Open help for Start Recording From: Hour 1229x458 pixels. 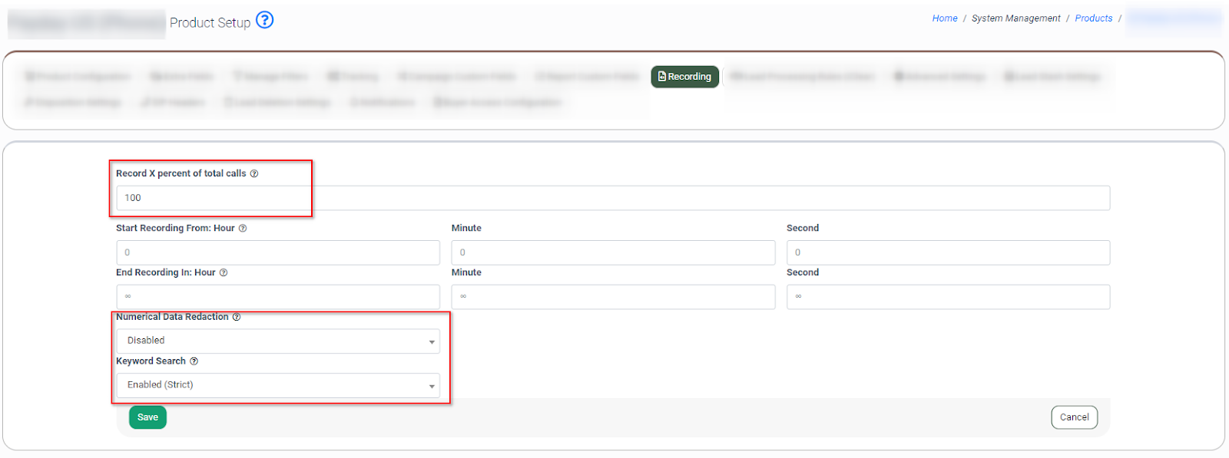click(x=243, y=229)
